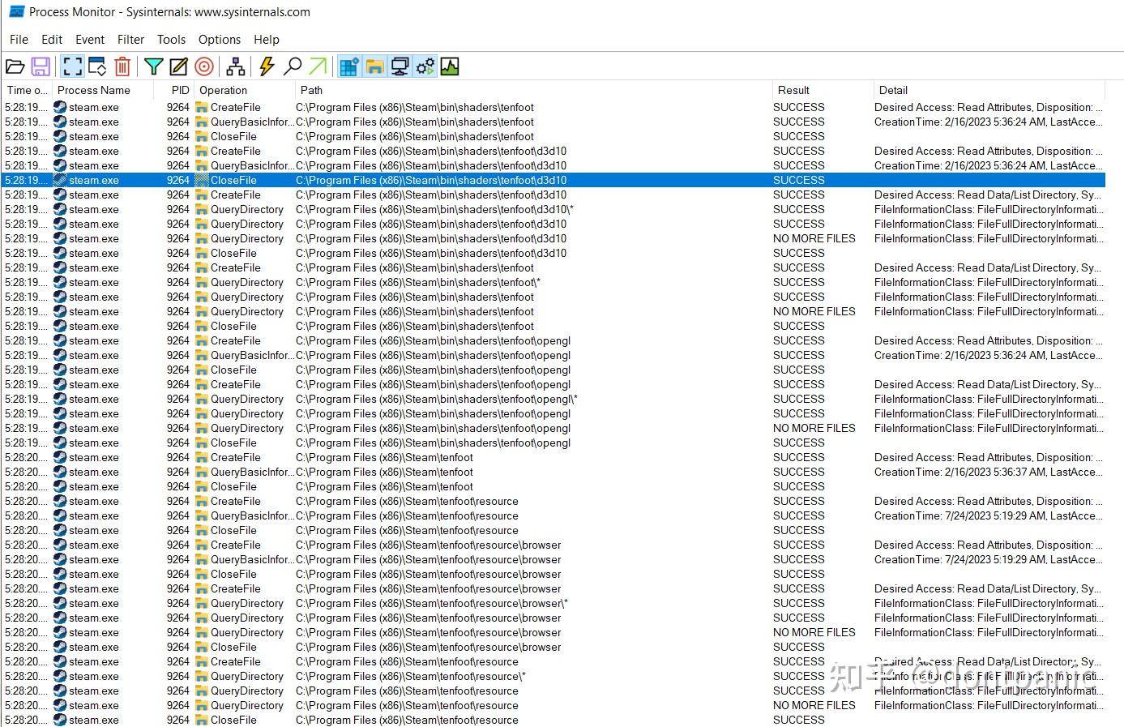Select CreateFile row for Steam\tenfoot path
1124x727 pixels.
pyautogui.click(x=553, y=457)
